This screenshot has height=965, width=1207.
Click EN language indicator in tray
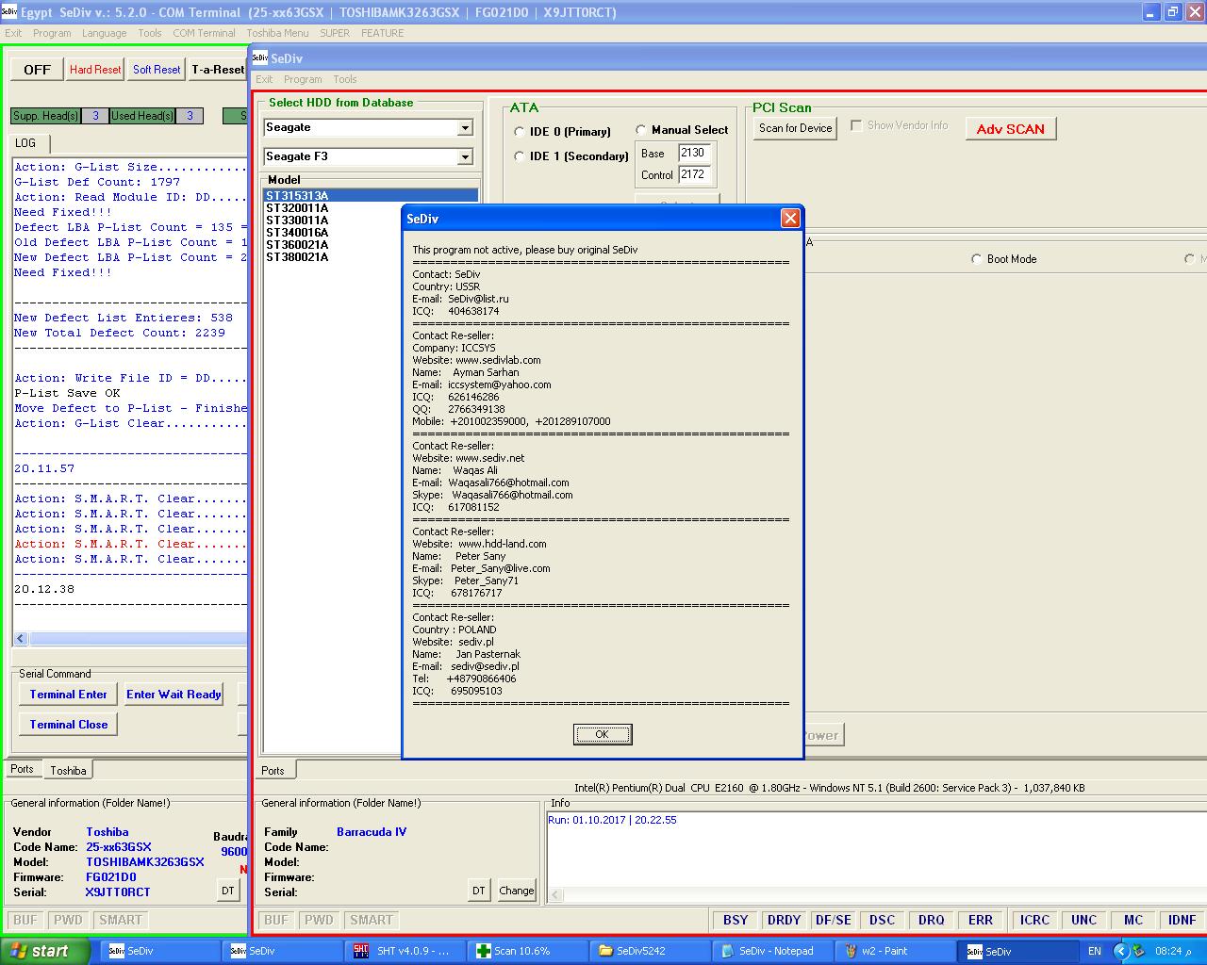tap(1094, 951)
